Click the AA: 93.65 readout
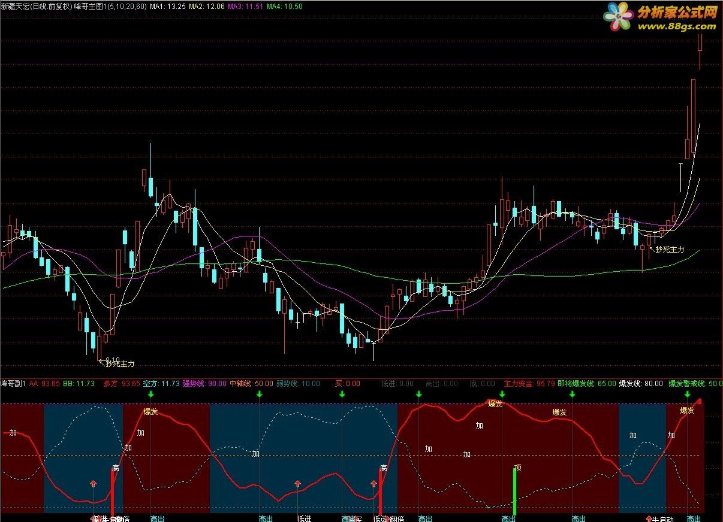 pyautogui.click(x=43, y=384)
